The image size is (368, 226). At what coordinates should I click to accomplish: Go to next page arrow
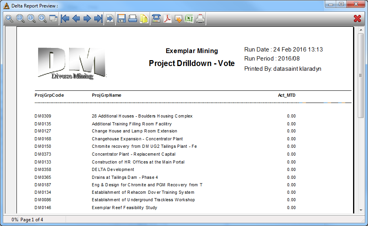tap(87, 18)
